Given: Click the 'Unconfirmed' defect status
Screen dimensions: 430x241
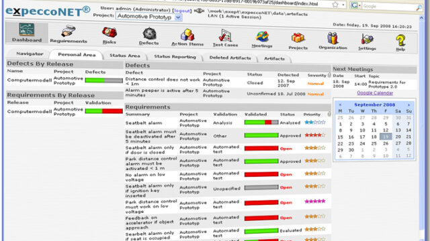Looking at the screenshot, I should pyautogui.click(x=261, y=94).
